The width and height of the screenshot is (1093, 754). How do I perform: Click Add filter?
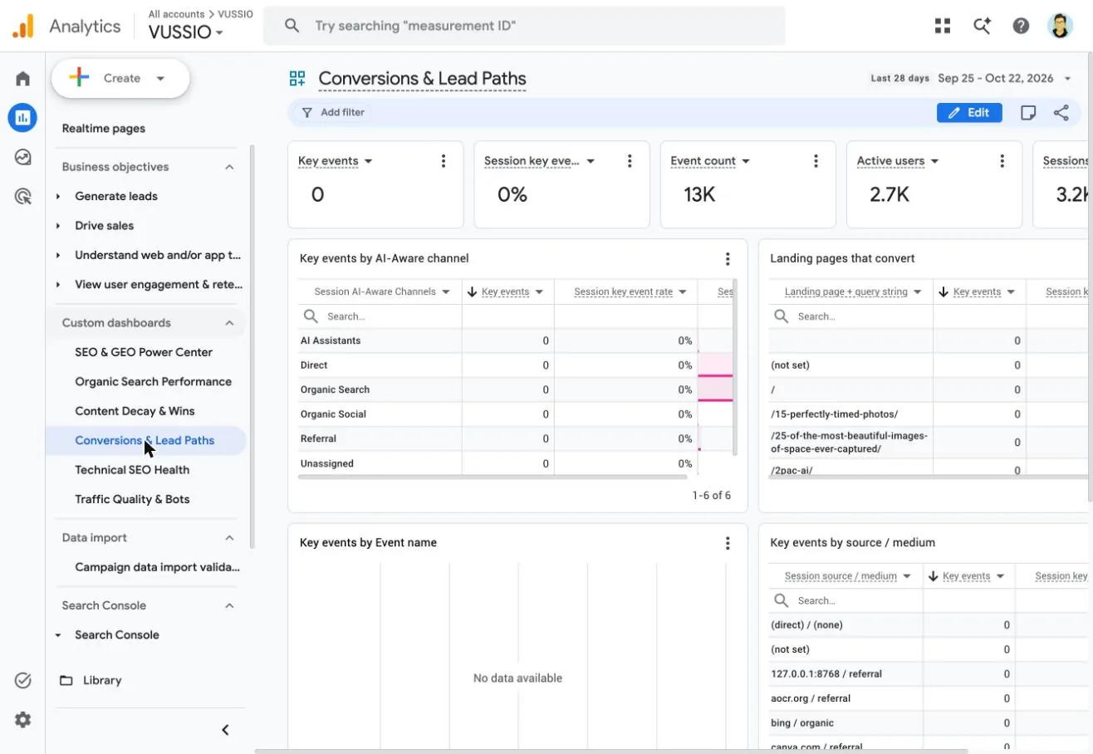(333, 113)
